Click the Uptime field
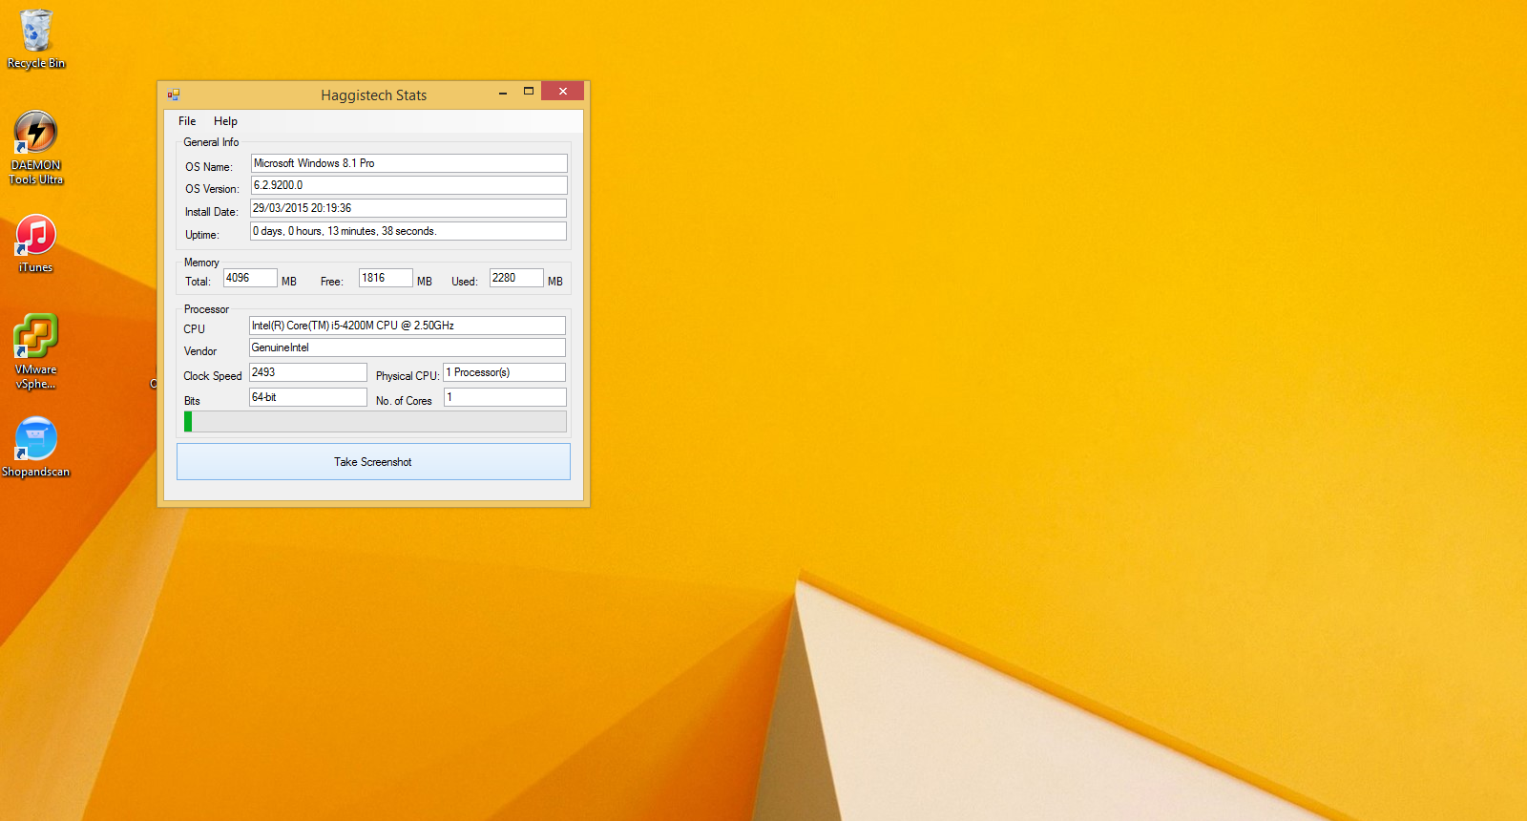 pyautogui.click(x=408, y=231)
